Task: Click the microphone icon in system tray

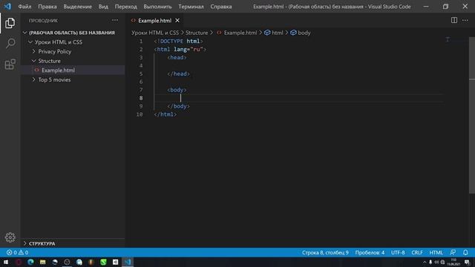Action: [x=430, y=262]
